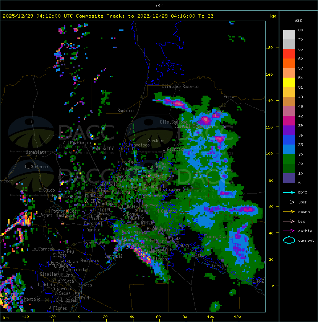Viewport: 318px width, 322px height.
Task: Select the green 20-30 dBZ swatch
Action: [289, 159]
